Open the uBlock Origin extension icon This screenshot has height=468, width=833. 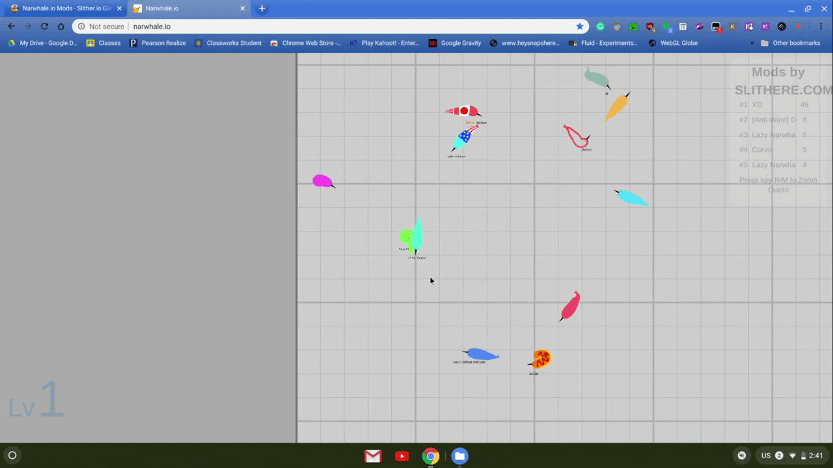[649, 27]
